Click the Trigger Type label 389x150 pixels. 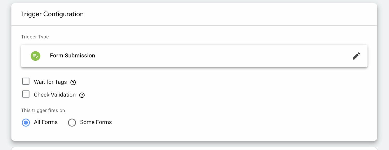pyautogui.click(x=35, y=37)
